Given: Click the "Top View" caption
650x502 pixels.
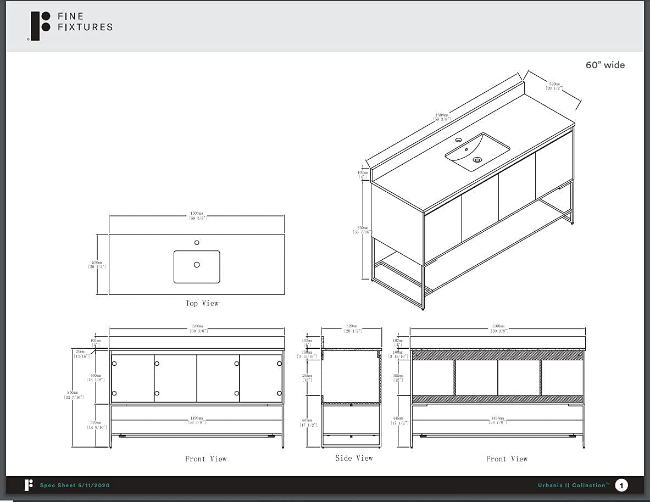Looking at the screenshot, I should pos(202,303).
